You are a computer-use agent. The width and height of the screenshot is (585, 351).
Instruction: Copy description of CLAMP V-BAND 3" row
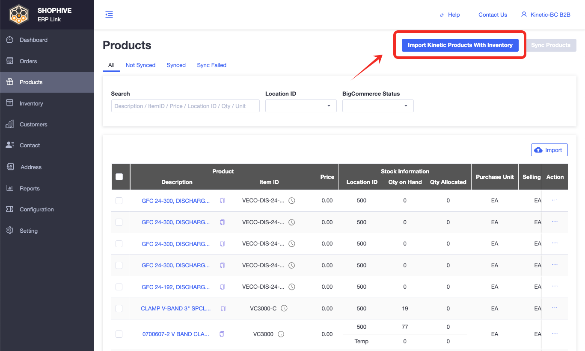pos(223,308)
